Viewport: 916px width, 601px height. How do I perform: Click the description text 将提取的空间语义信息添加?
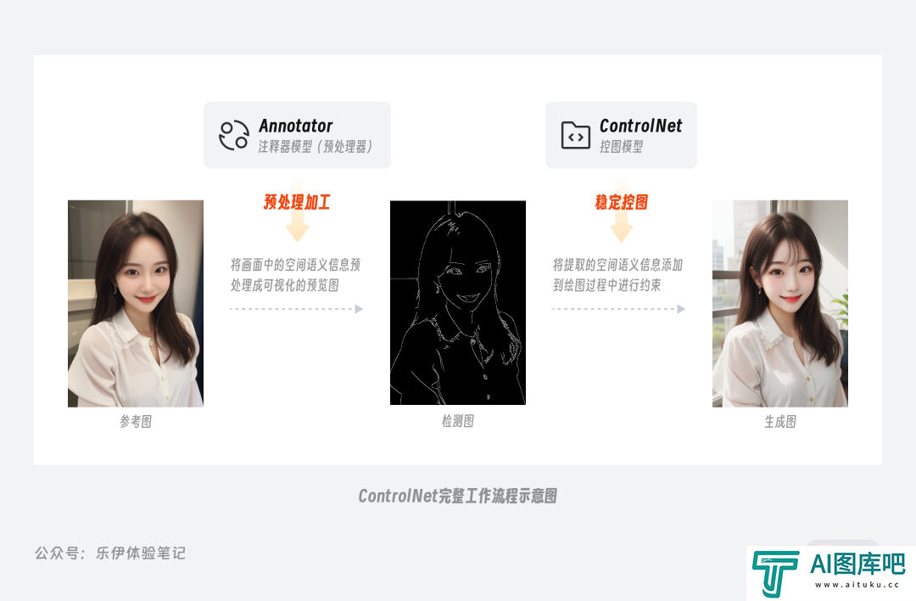617,265
